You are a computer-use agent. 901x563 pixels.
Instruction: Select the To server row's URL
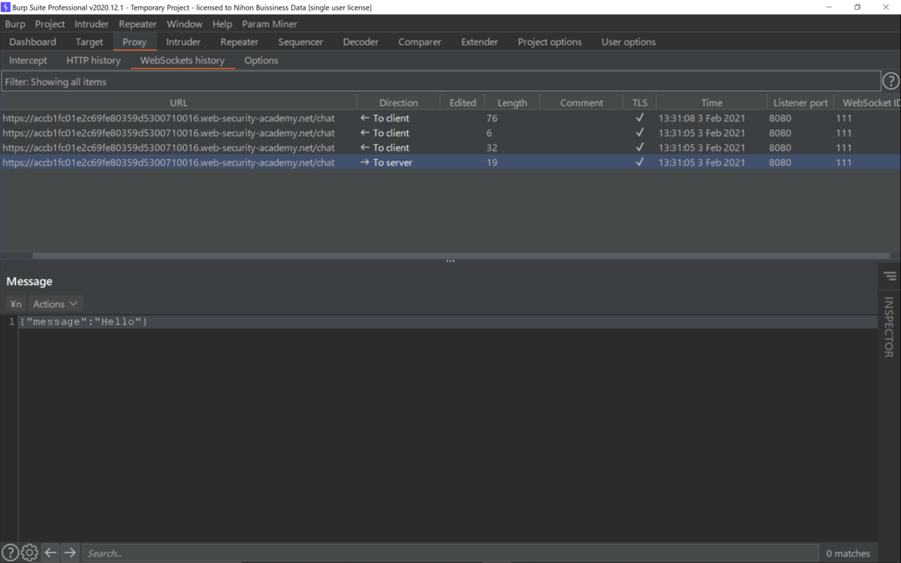click(168, 162)
